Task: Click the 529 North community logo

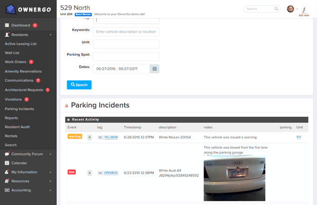Action: pos(304,11)
